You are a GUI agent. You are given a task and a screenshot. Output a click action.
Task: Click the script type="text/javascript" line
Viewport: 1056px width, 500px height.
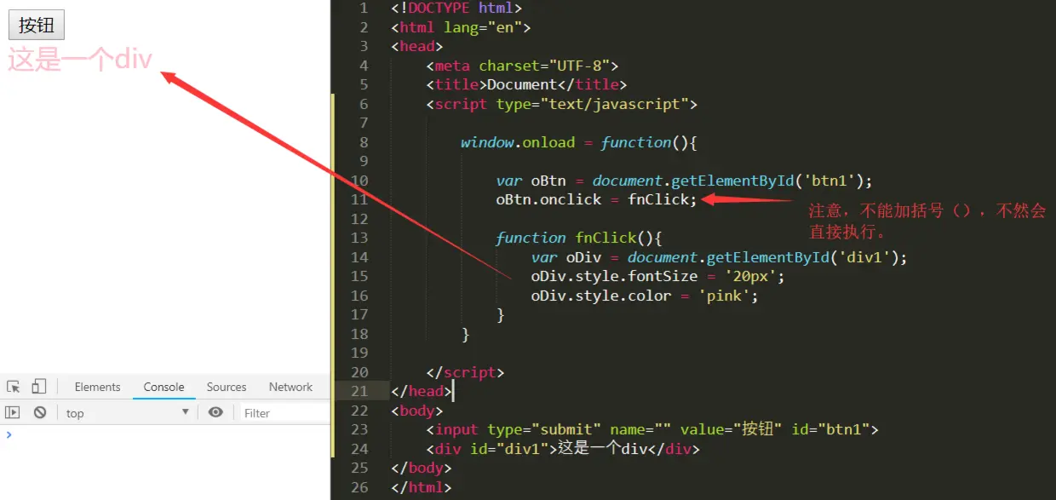click(562, 104)
